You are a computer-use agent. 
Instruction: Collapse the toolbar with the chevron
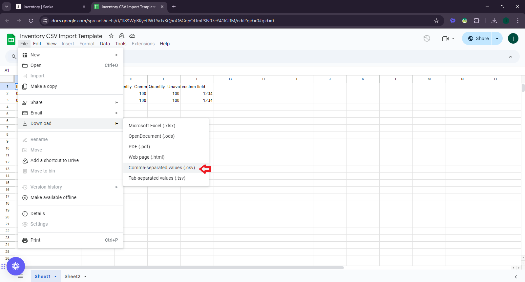point(510,57)
